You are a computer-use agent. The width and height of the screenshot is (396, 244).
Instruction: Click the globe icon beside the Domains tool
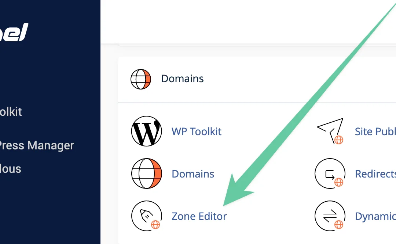[146, 174]
